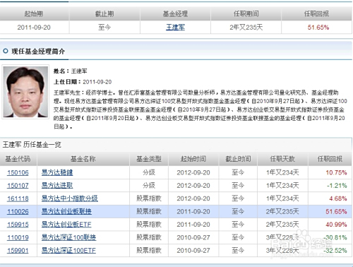The width and height of the screenshot is (353, 267).
Task: Open fund manager 王建军 link in top table
Action: pos(175,28)
